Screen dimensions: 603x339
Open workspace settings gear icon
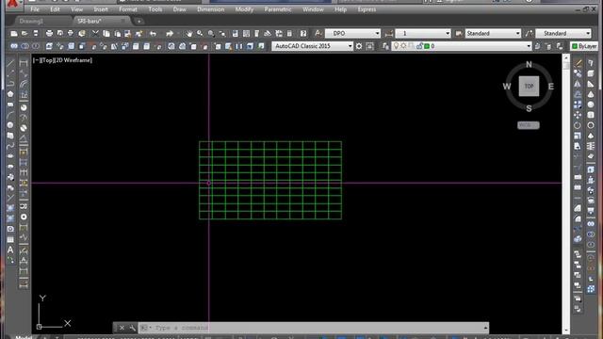[x=359, y=46]
